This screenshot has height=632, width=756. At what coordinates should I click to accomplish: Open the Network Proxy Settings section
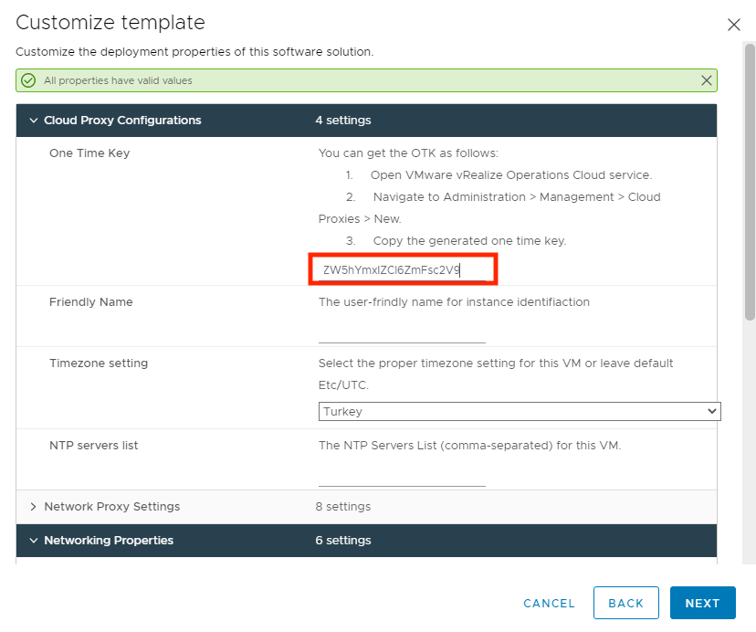(x=366, y=507)
